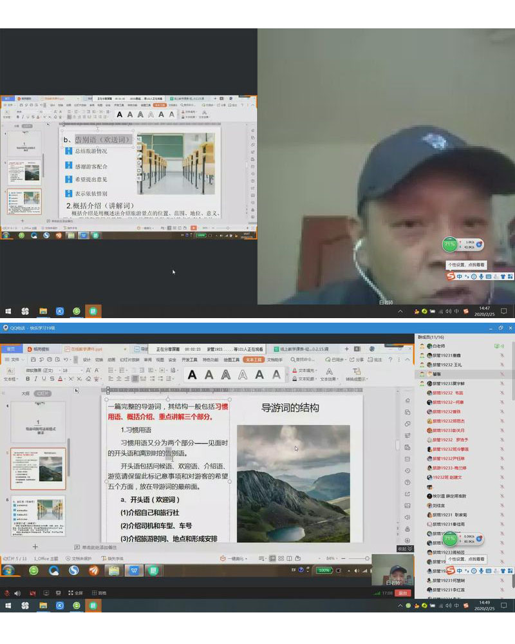
Task: Toggle mute for member 白老师
Action: click(501, 346)
